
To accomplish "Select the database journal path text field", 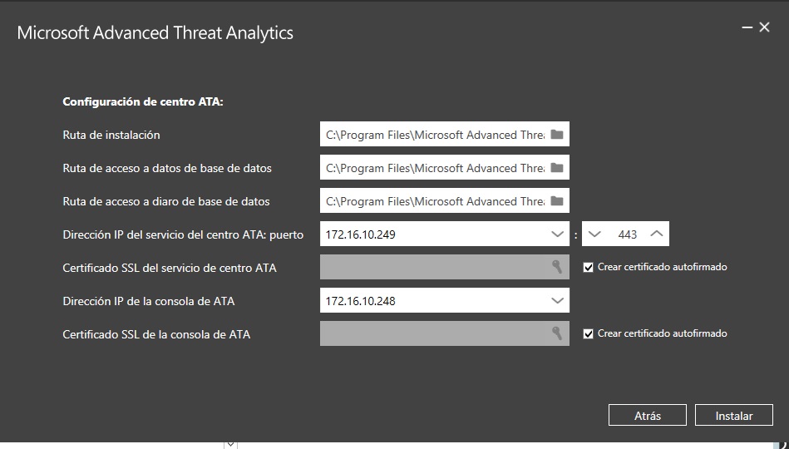I will 434,201.
